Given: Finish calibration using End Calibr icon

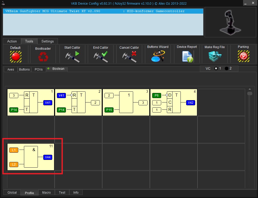Looking at the screenshot, I should [101, 57].
